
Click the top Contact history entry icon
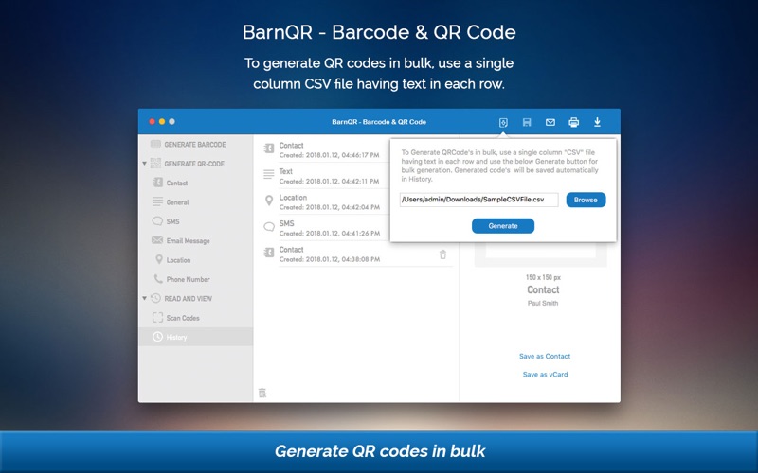(x=269, y=149)
